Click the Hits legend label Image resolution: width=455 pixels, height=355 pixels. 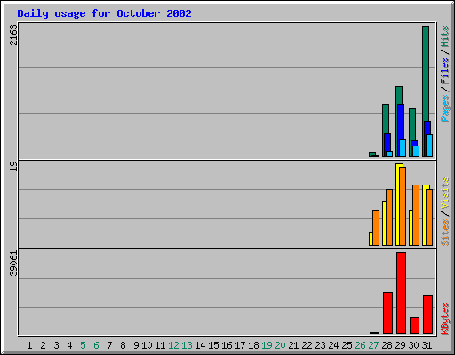tap(444, 36)
